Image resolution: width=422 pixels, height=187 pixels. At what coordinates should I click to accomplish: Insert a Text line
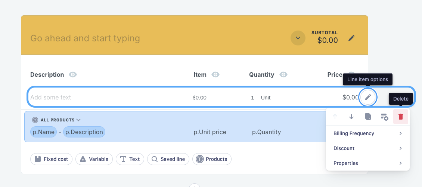(130, 159)
